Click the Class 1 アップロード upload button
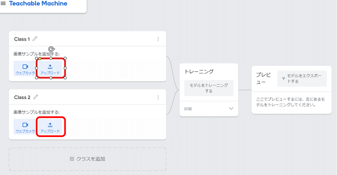Screen dimensions: 337x175 [50, 68]
